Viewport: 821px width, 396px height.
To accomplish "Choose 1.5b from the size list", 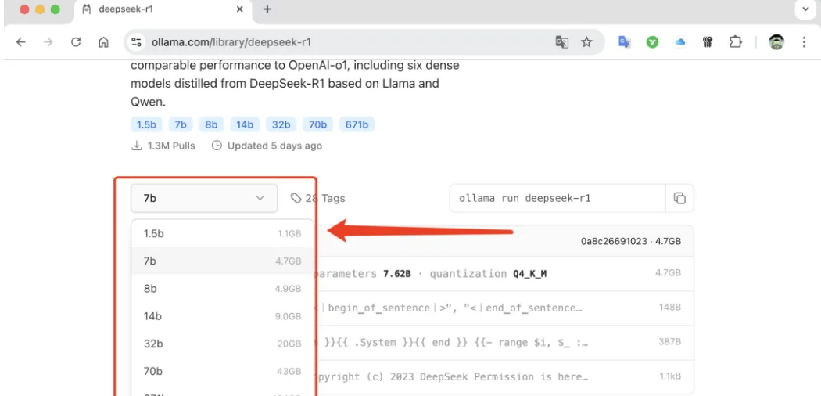I will [x=223, y=234].
